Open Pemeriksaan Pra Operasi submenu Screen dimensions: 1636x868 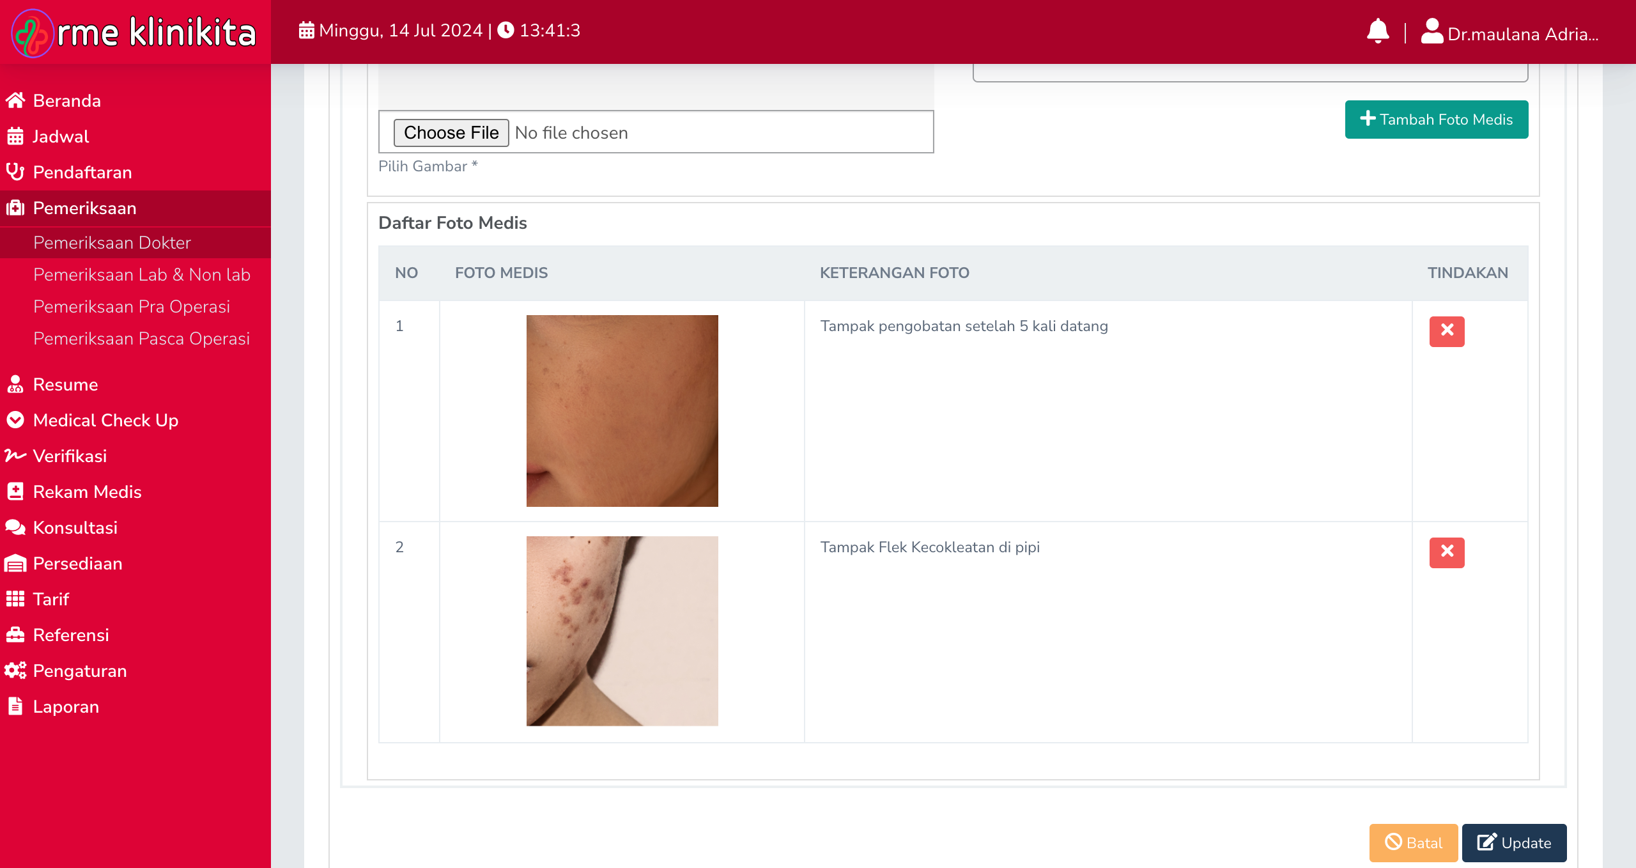point(131,307)
